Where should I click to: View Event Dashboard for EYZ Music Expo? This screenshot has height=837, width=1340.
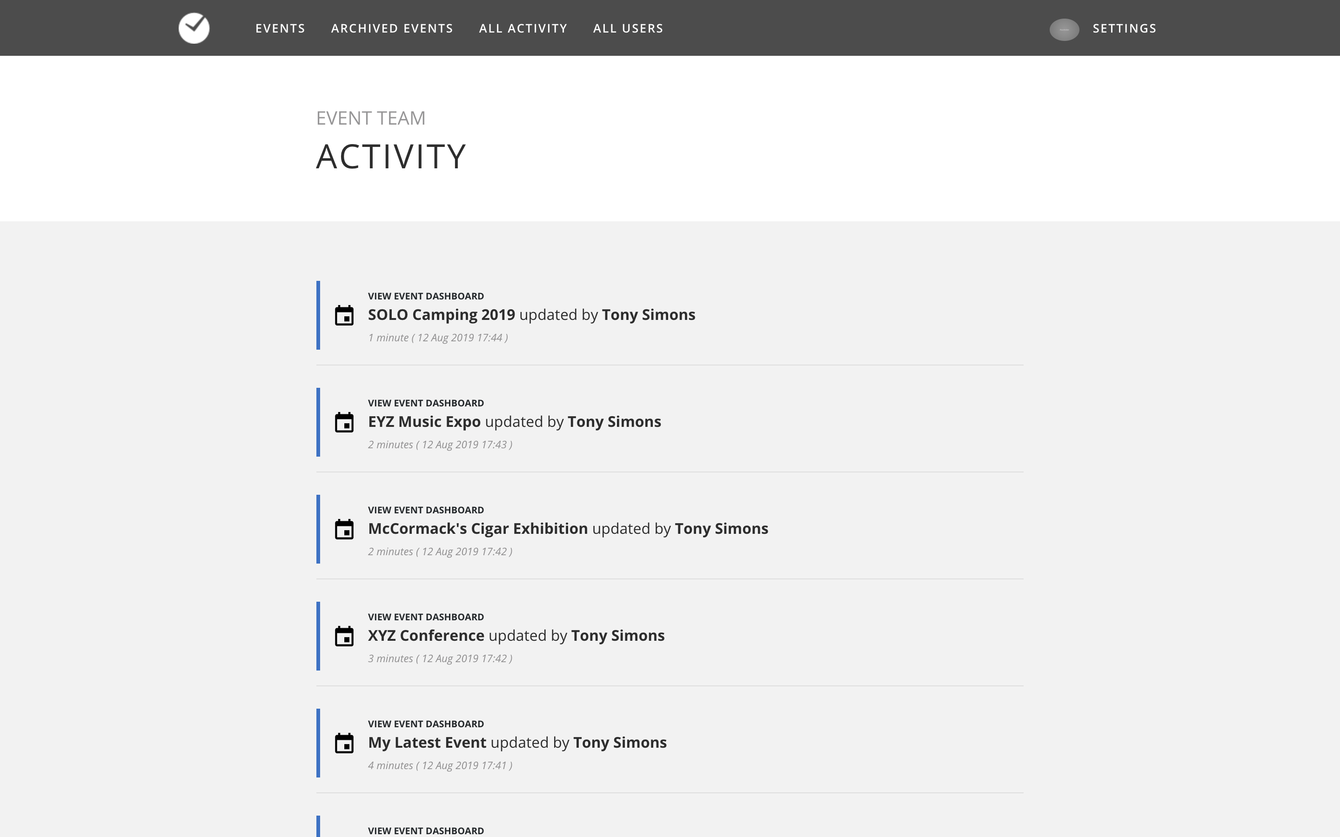point(426,403)
